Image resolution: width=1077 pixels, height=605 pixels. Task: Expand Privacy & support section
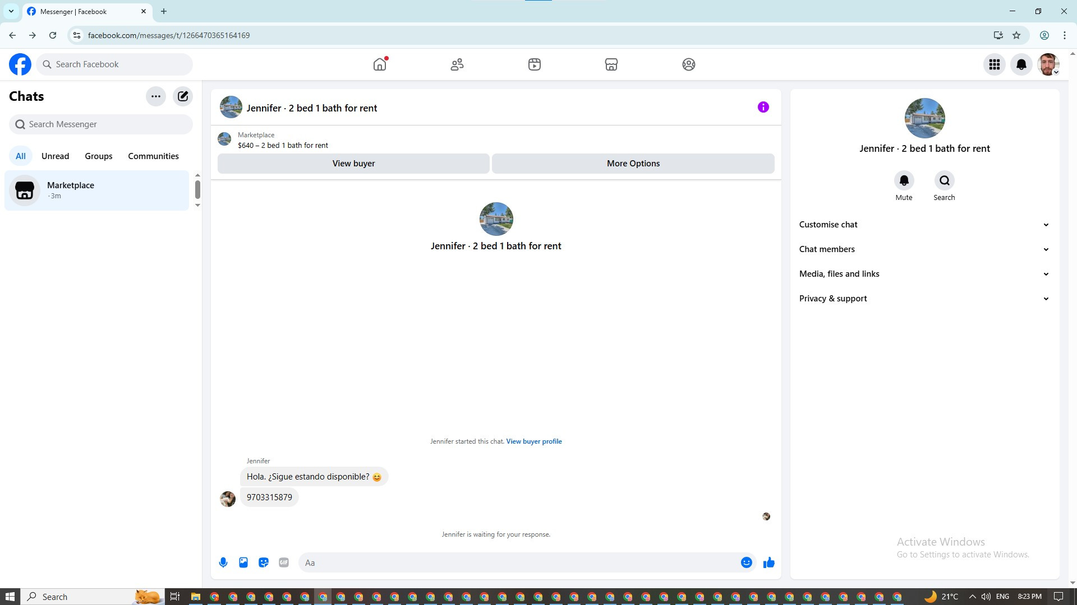tap(924, 299)
